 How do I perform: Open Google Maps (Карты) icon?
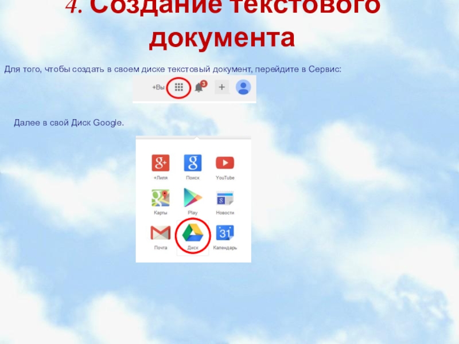tap(161, 198)
